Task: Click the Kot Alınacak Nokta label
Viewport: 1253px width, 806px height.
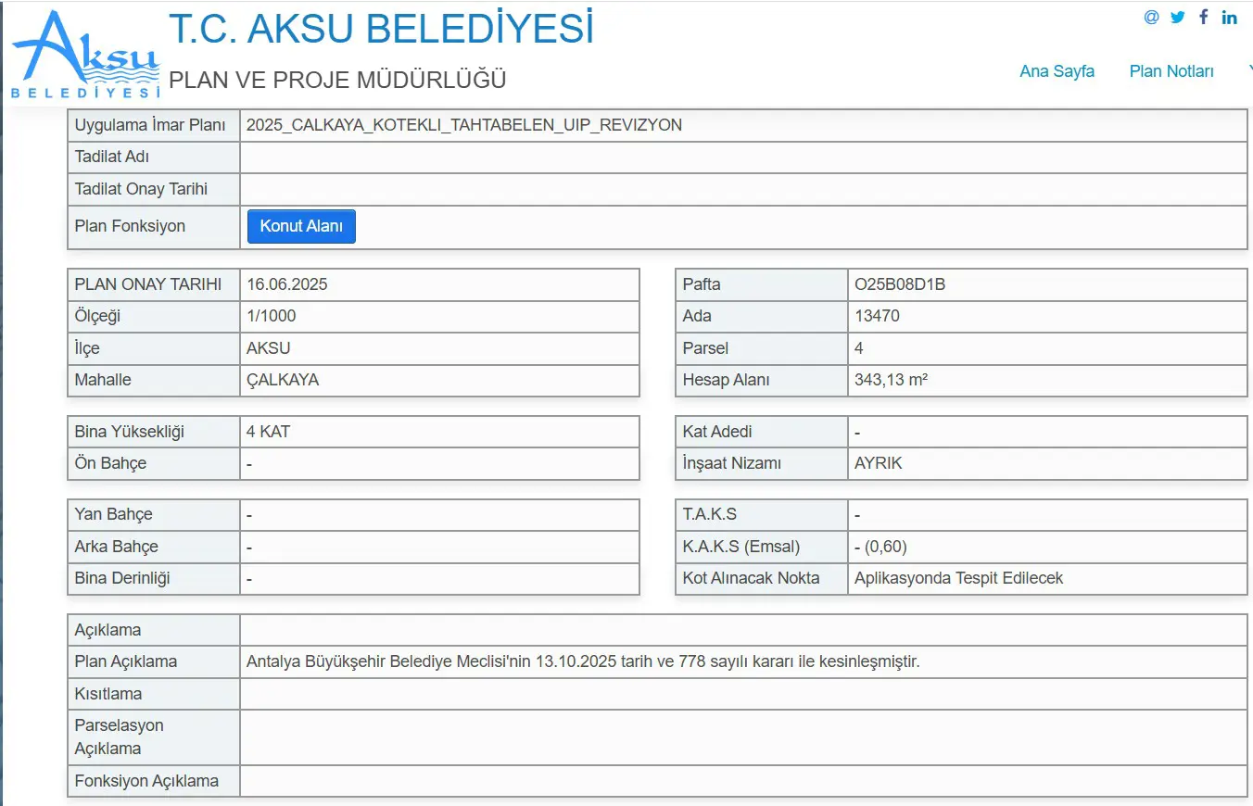Action: pos(751,578)
